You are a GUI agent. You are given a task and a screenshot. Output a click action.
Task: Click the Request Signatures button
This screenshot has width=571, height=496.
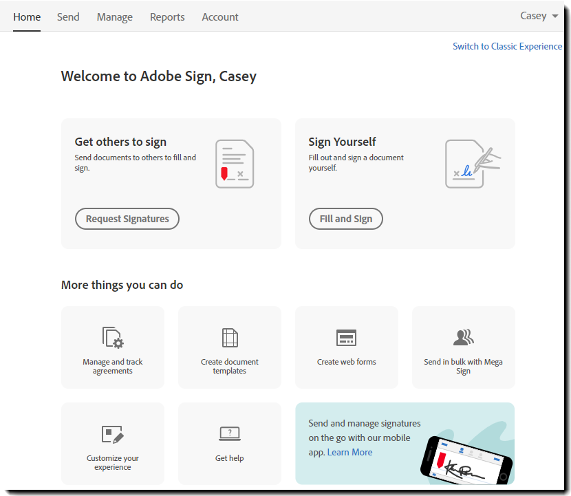tap(127, 219)
